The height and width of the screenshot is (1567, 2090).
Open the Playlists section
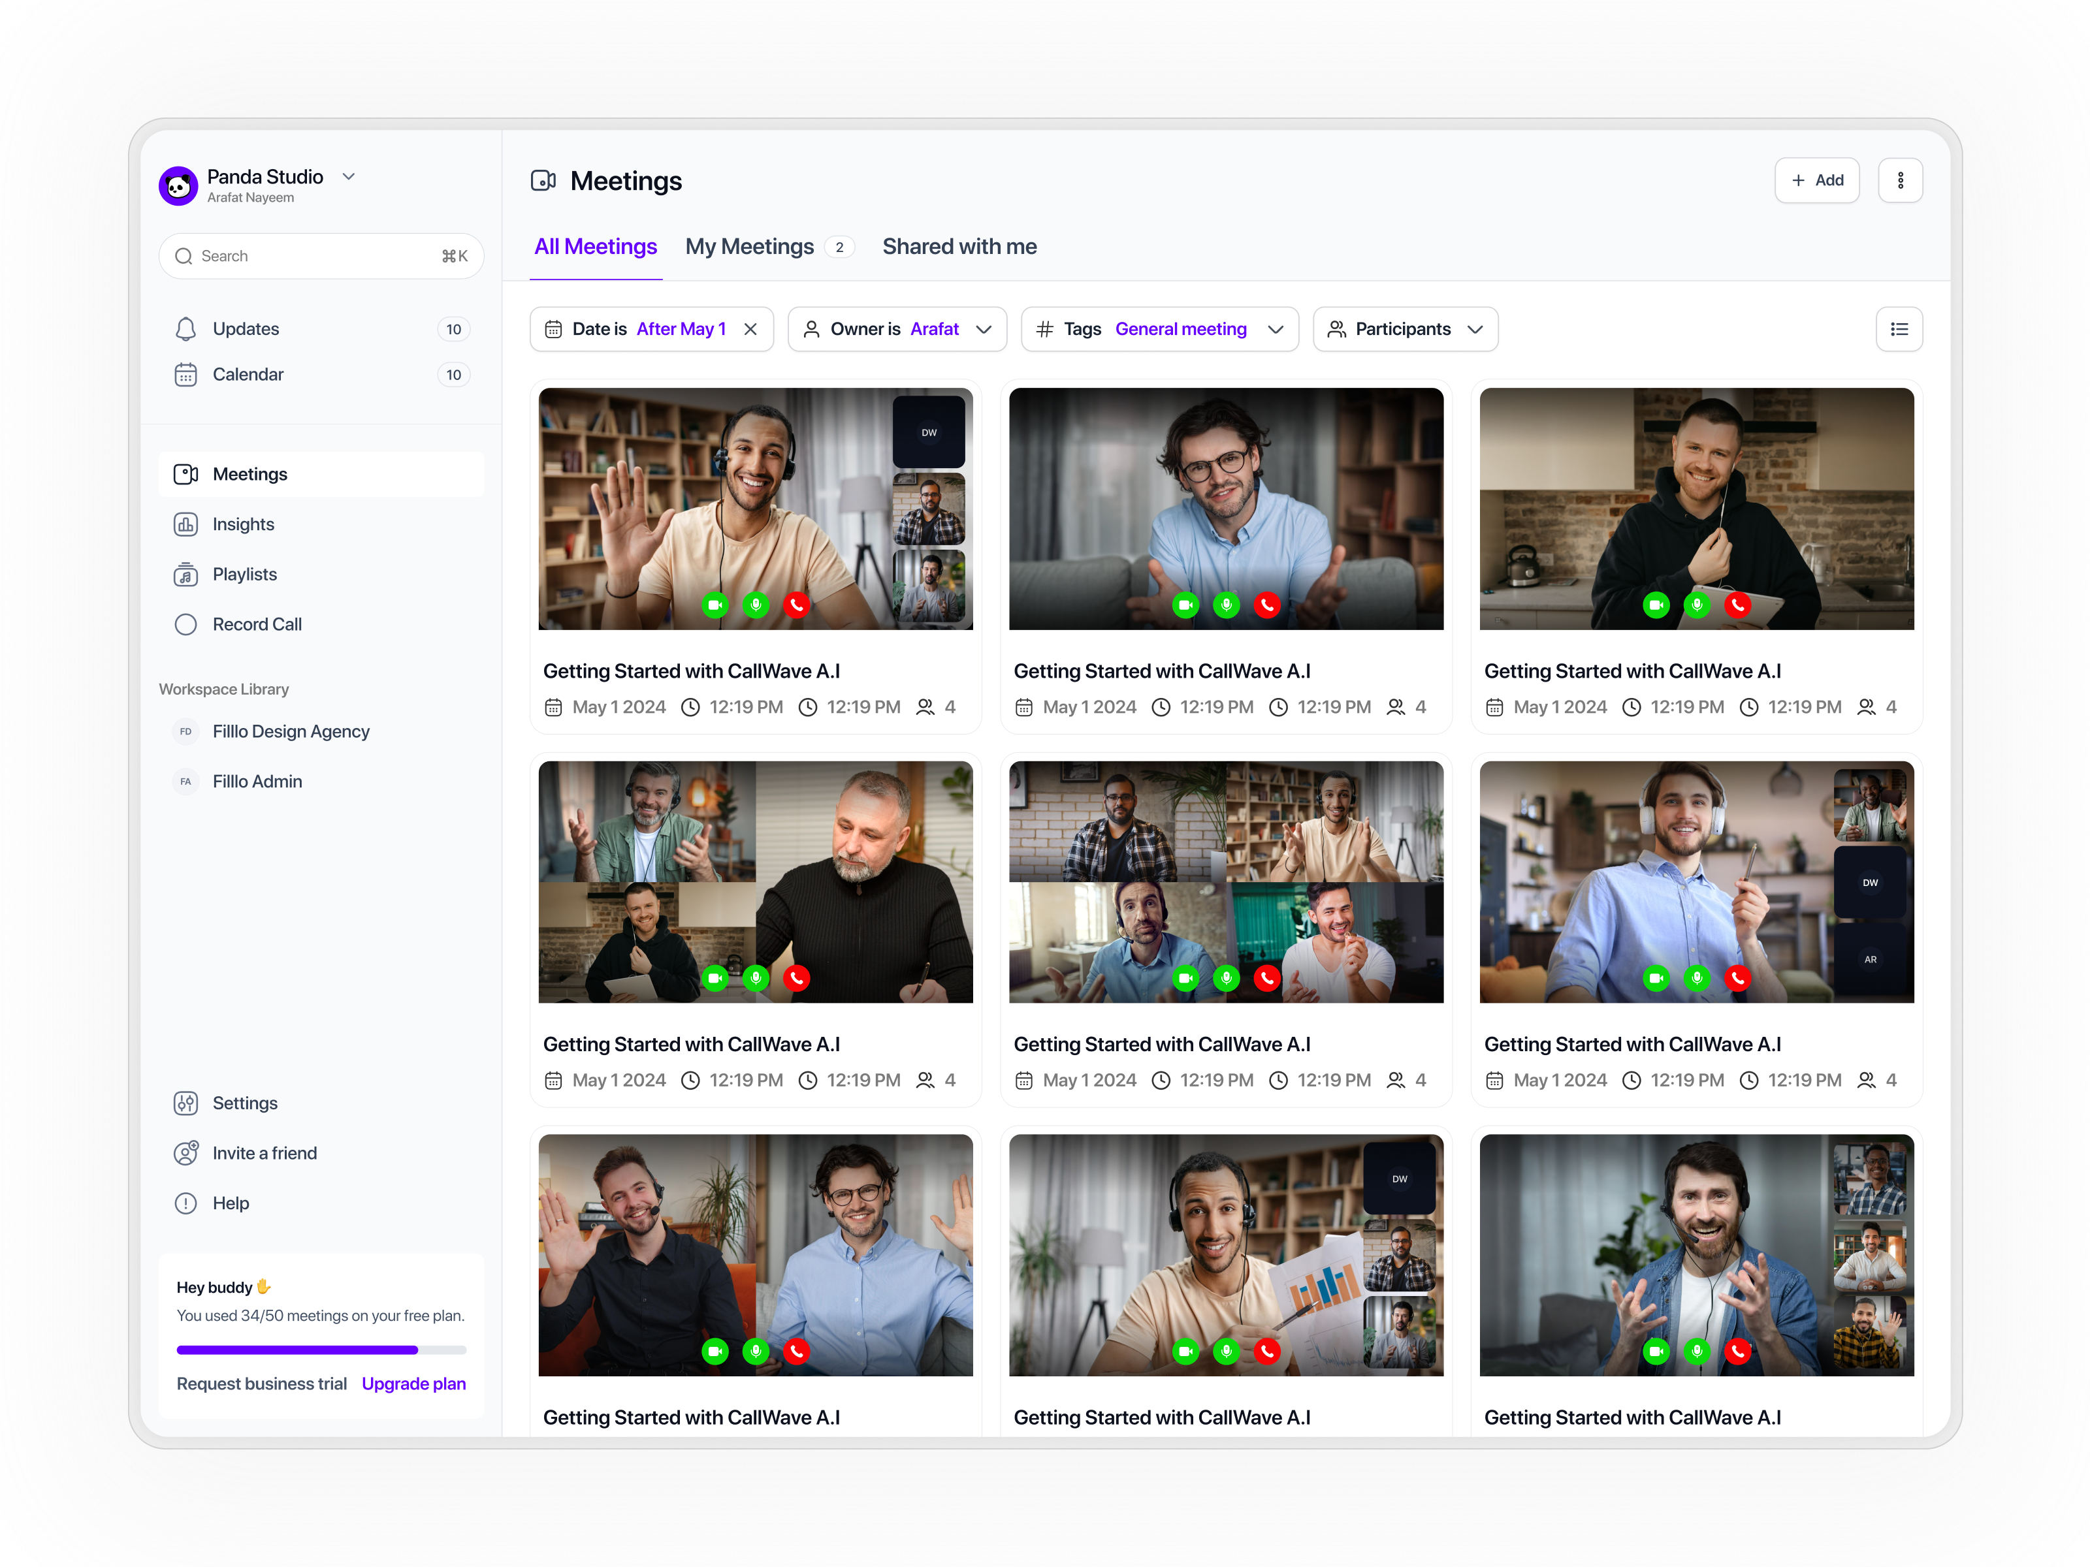coord(244,575)
